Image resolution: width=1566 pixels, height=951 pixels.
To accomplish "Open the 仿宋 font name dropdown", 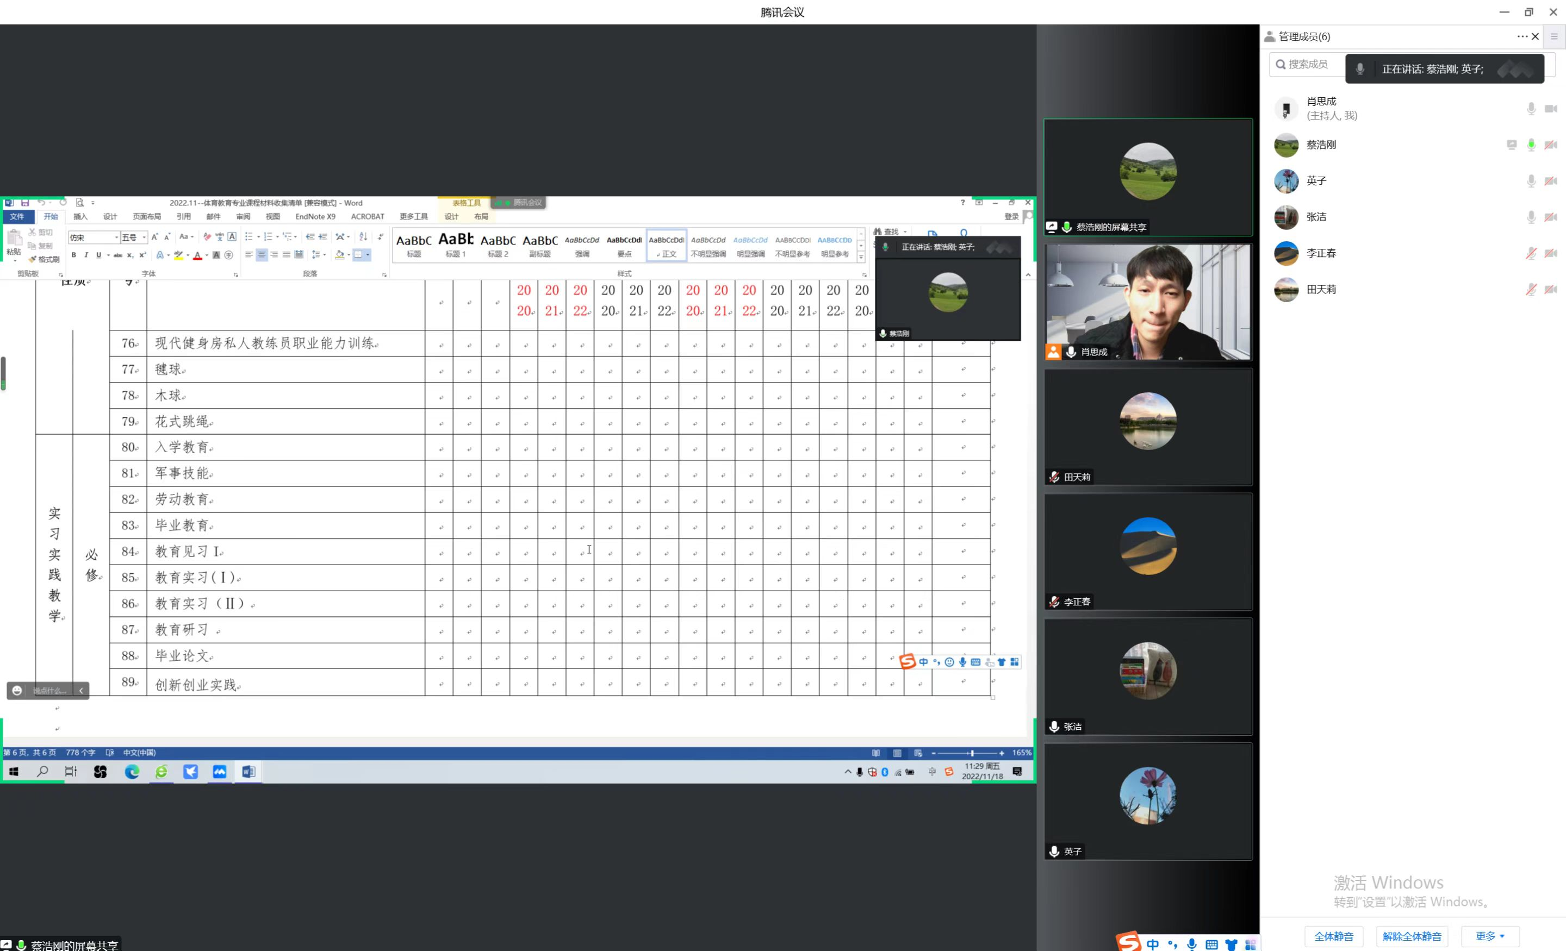I will [116, 237].
